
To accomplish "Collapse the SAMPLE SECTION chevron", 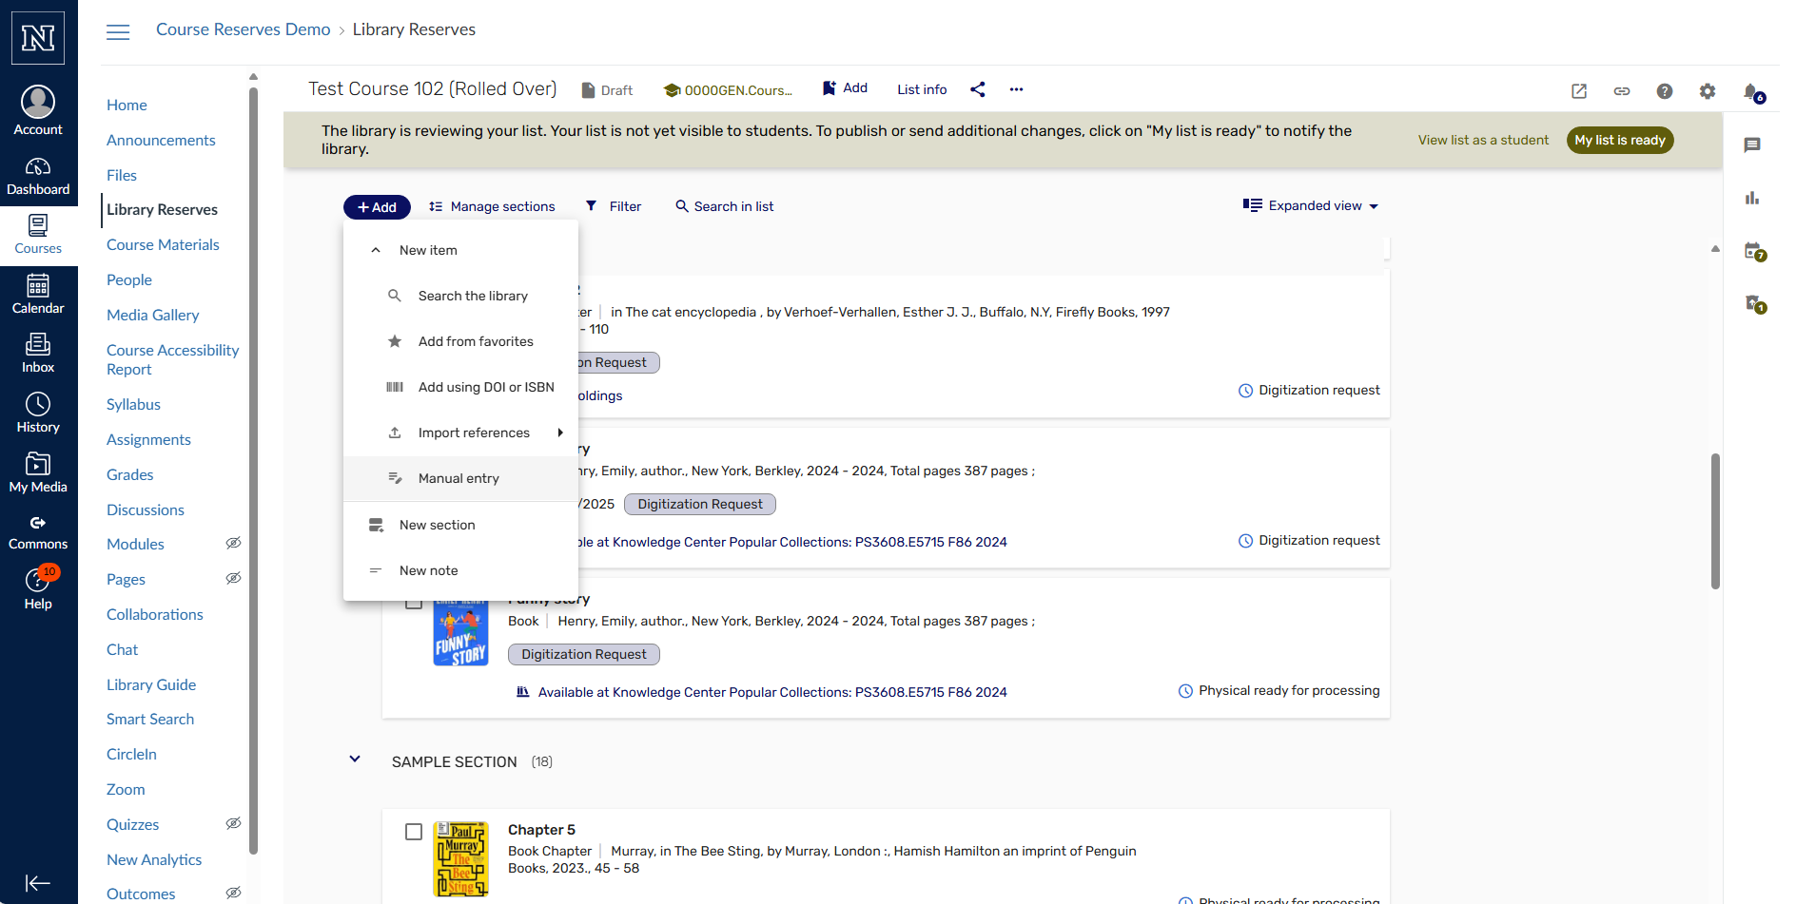I will click(x=355, y=760).
